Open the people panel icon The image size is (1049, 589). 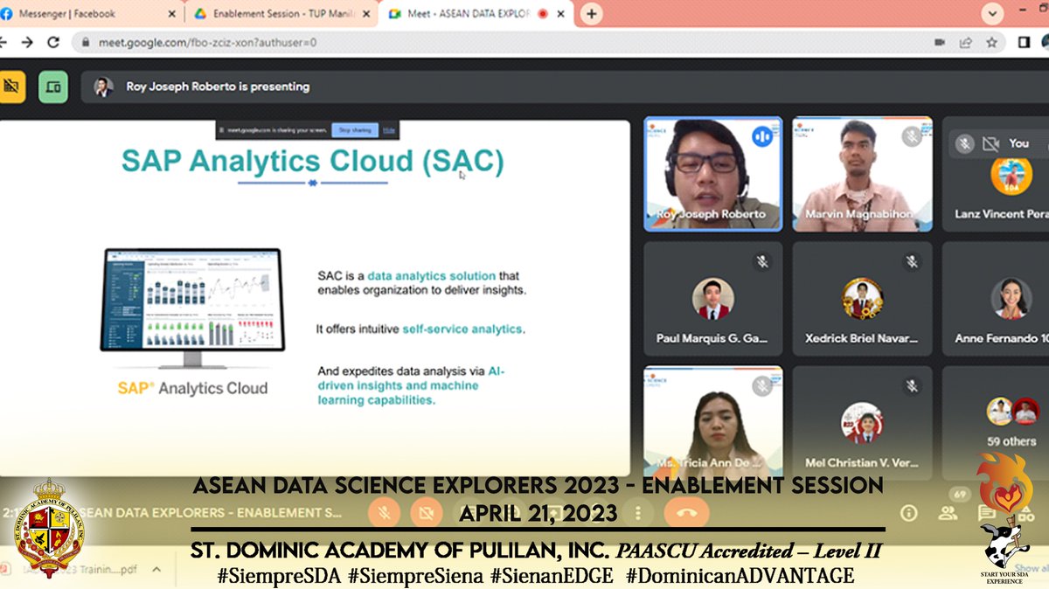point(948,513)
